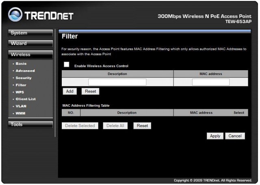Click the Cancel button
The image size is (260, 185).
[235, 136]
